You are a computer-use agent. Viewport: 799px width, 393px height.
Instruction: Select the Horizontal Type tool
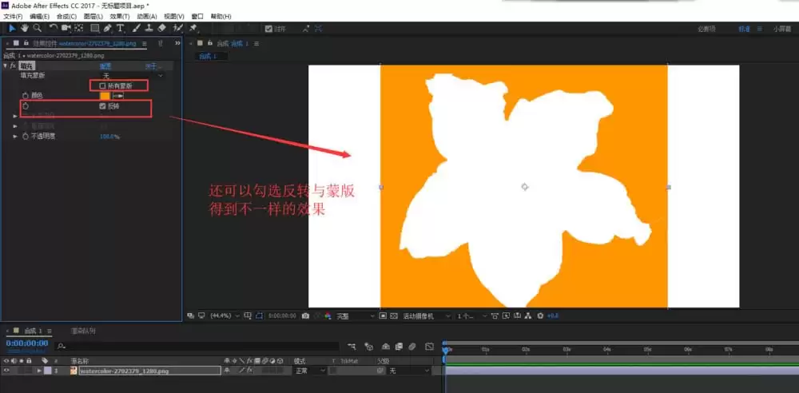tap(121, 28)
